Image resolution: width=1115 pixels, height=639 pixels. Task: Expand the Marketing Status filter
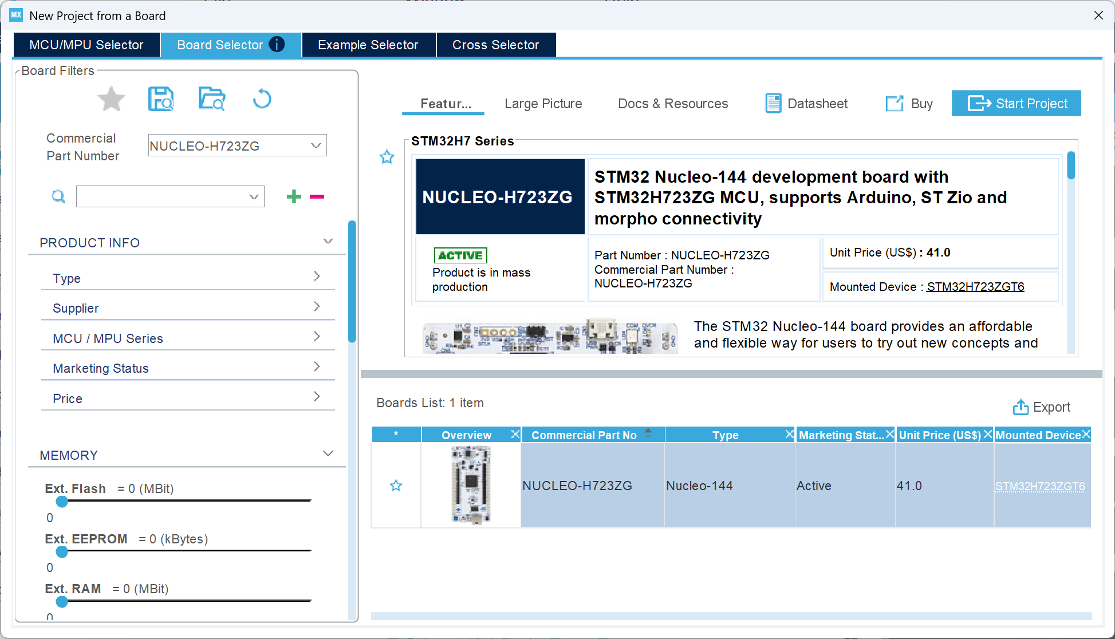[317, 366]
